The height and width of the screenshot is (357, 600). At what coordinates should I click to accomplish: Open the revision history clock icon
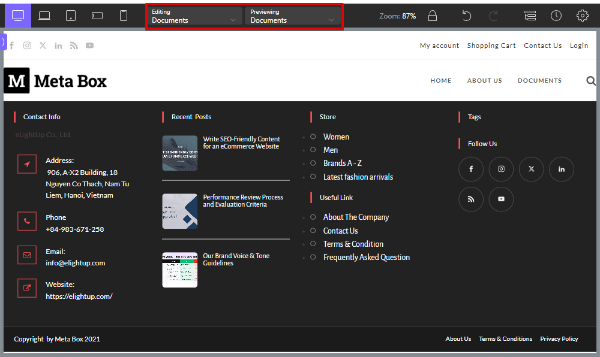click(556, 16)
